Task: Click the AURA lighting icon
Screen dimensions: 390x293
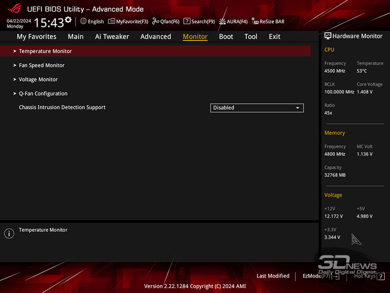Action: coord(222,21)
